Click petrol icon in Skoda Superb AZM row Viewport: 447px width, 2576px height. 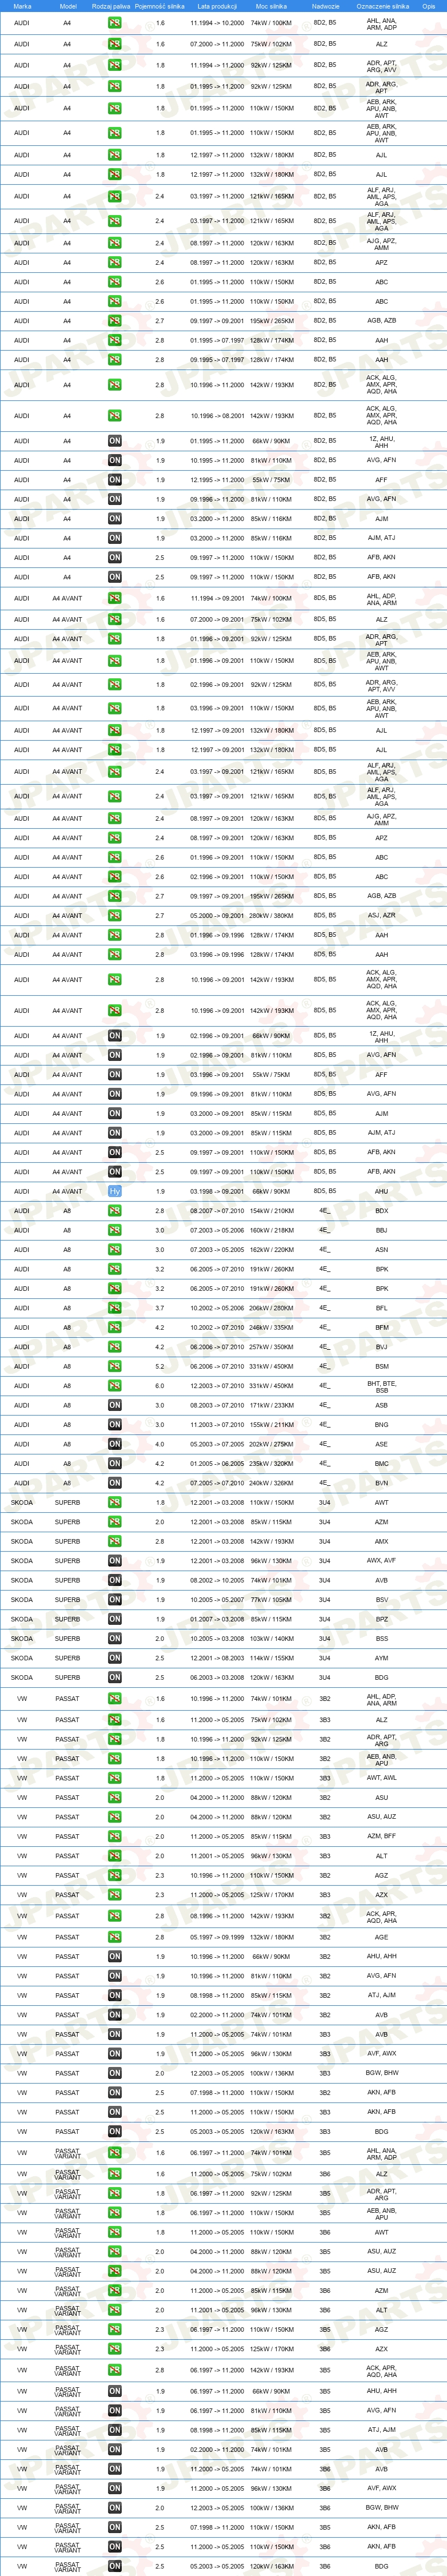tap(115, 1523)
